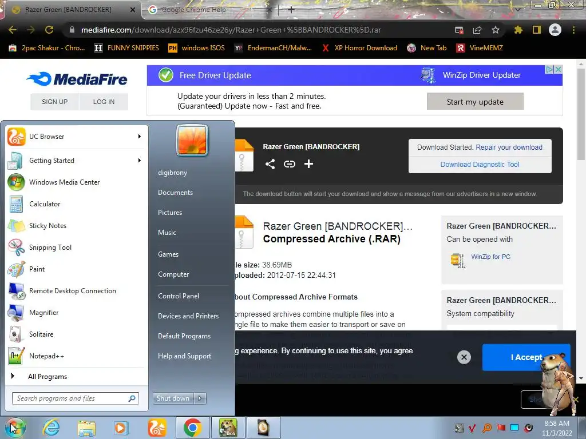
Task: Open Devices and Printers
Action: coord(188,316)
